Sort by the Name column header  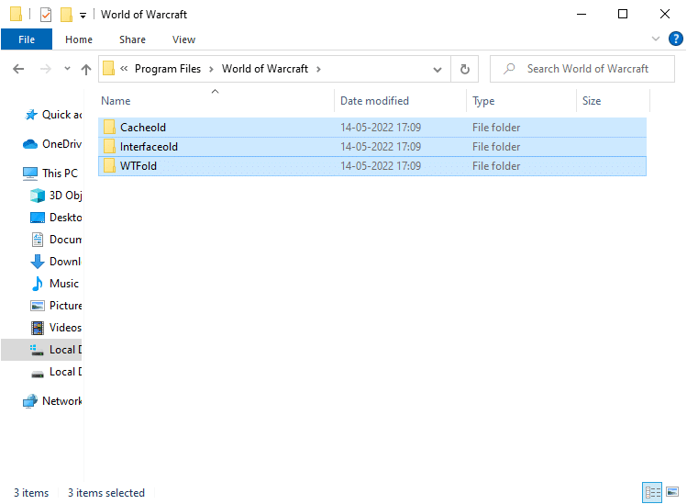(116, 101)
